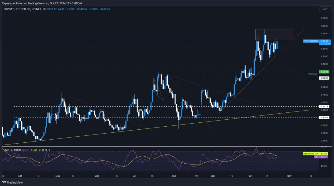Open the USDT currency selector

tap(325, 9)
